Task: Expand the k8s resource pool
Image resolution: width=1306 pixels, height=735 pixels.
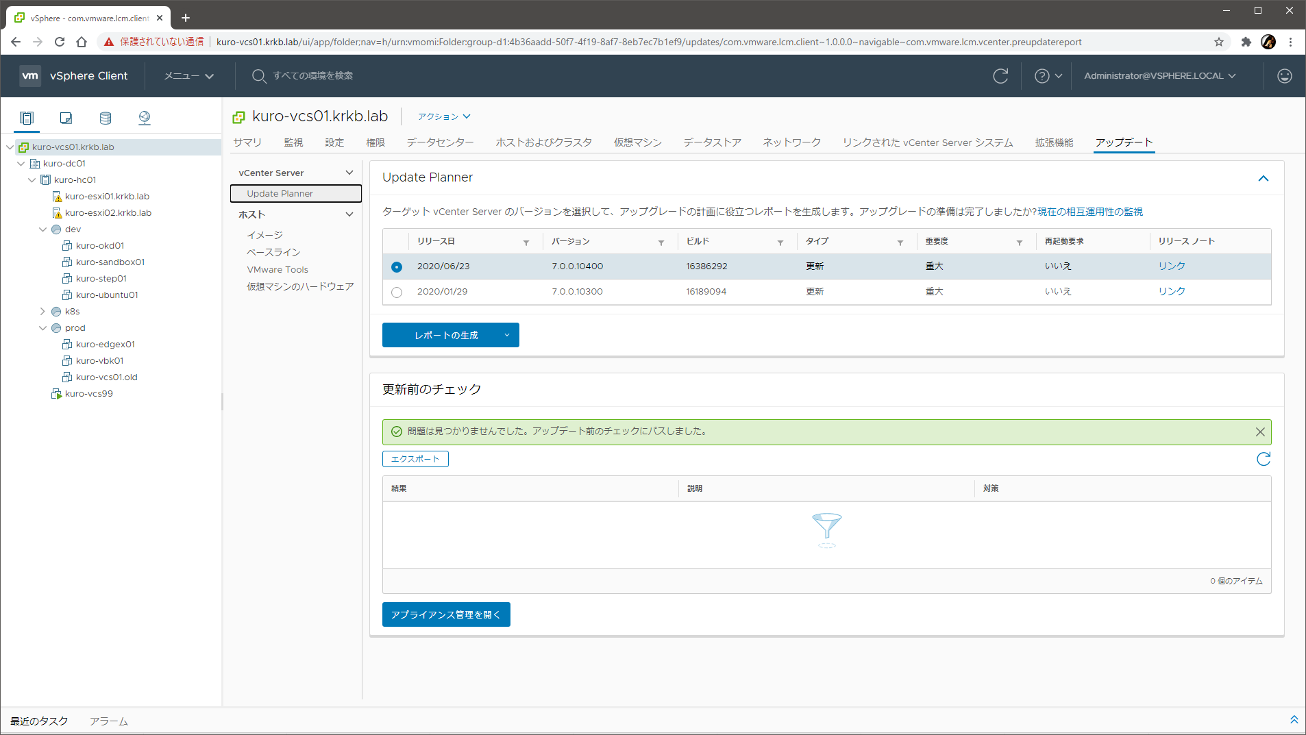Action: tap(43, 312)
